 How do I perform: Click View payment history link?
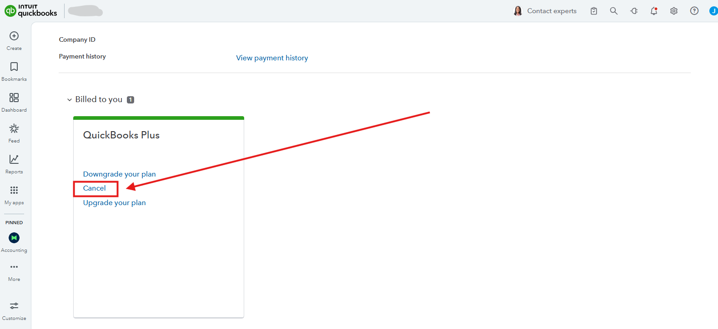(x=272, y=58)
